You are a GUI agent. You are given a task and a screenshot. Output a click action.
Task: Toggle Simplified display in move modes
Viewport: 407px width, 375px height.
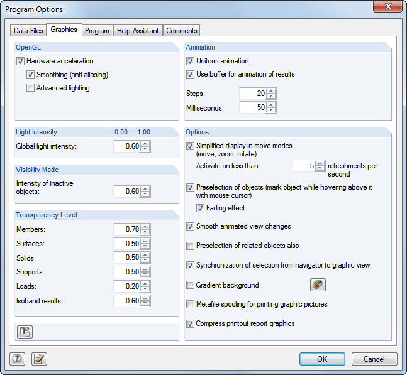pos(190,146)
